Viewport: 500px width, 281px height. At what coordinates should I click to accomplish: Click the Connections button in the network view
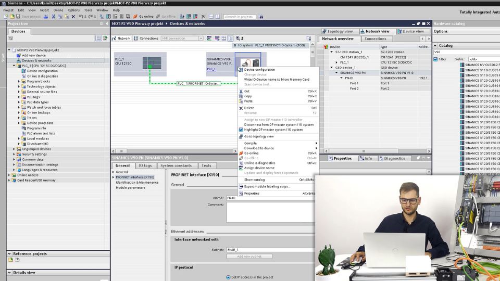[x=146, y=38]
